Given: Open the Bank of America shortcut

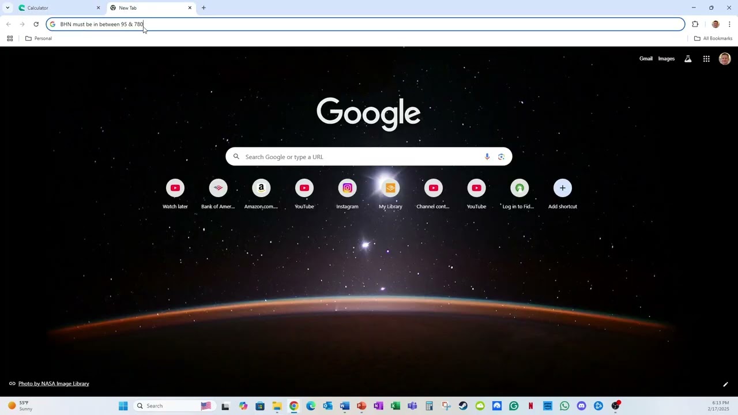Looking at the screenshot, I should coord(218,194).
